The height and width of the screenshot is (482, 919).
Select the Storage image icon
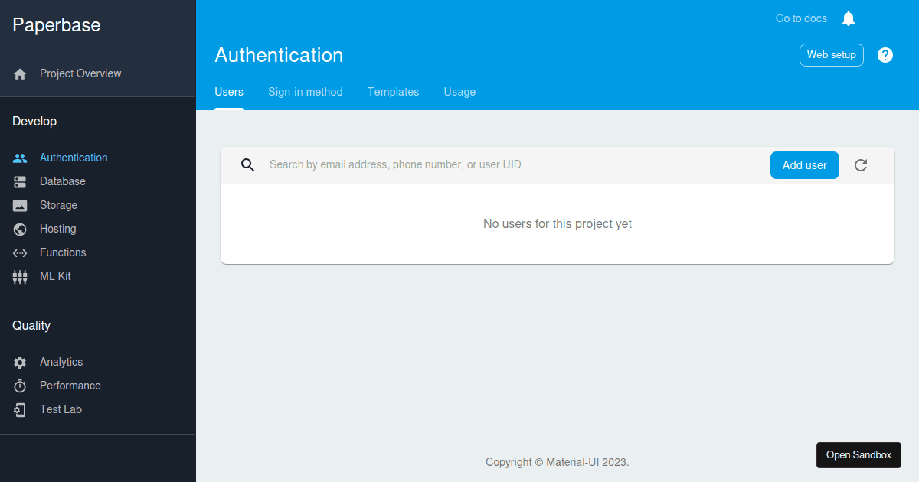tap(20, 206)
